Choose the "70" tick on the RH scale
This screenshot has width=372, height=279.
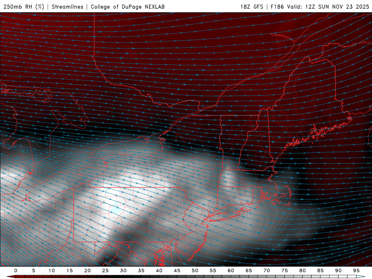(266, 271)
